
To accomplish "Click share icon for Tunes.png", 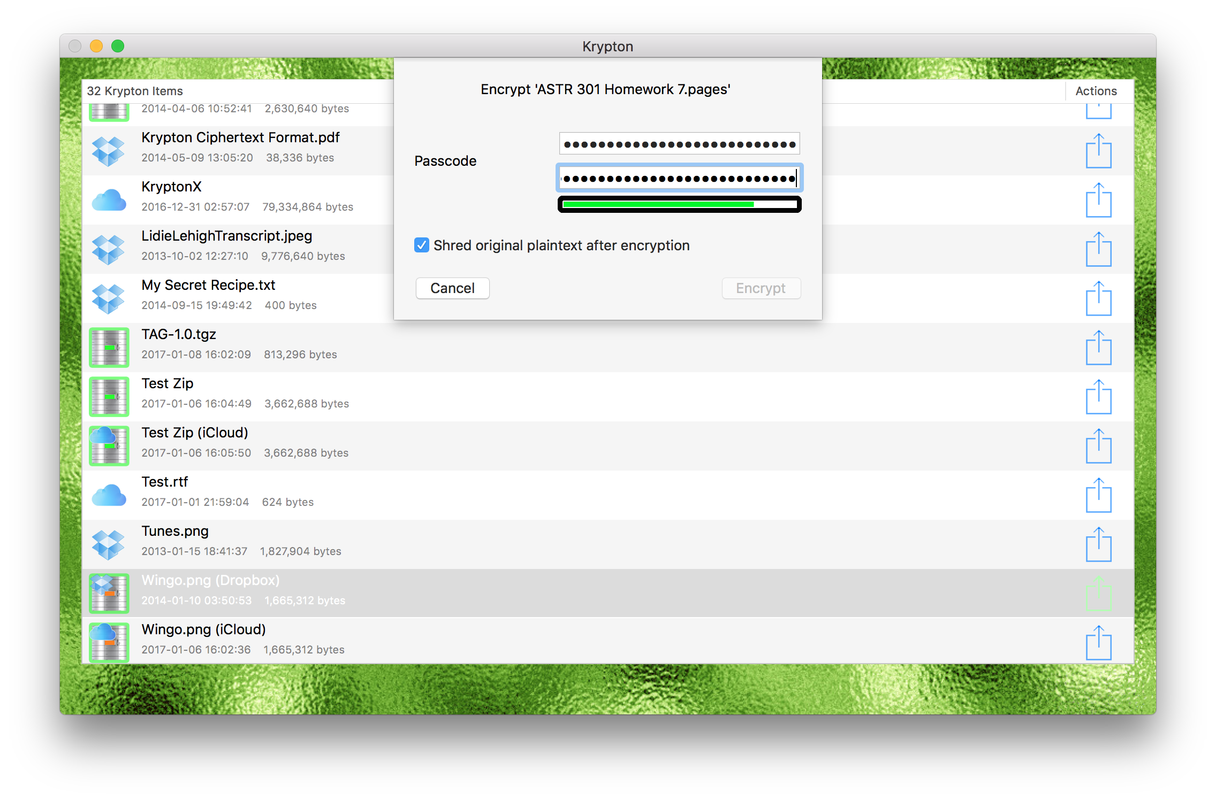I will [x=1098, y=545].
